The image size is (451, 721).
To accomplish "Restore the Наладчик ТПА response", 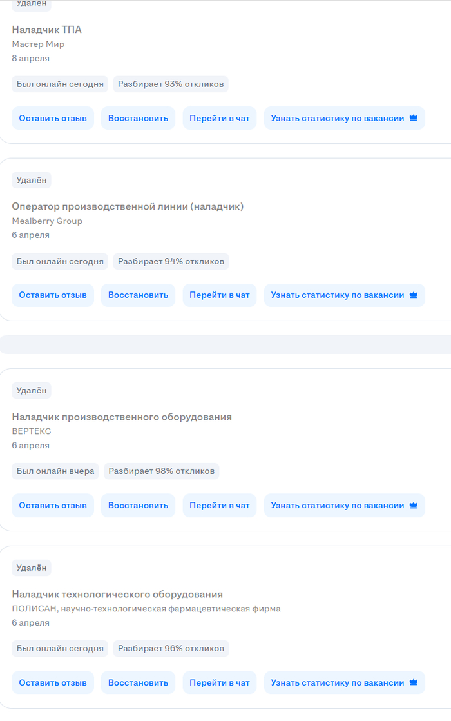I will [139, 118].
